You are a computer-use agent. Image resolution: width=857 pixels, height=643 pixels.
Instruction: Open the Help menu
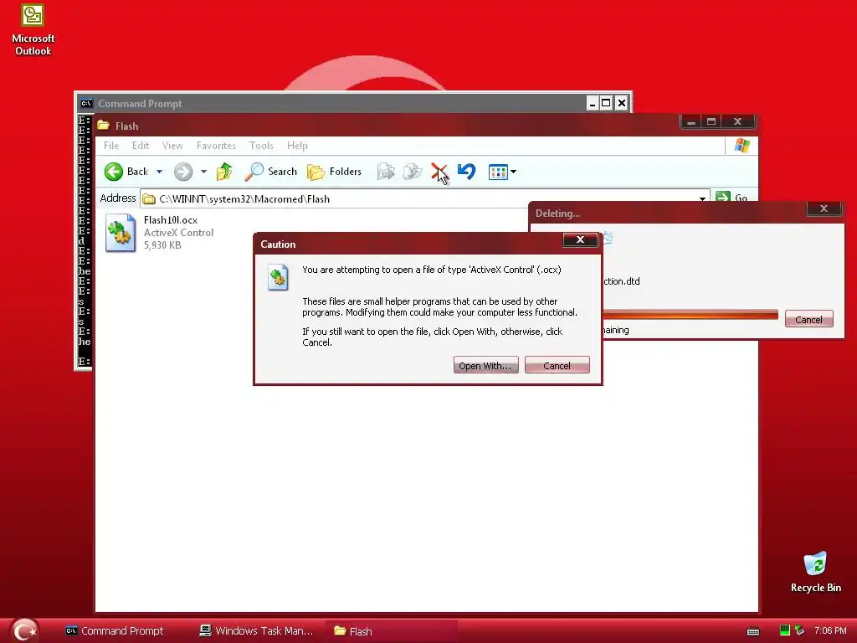tap(297, 146)
